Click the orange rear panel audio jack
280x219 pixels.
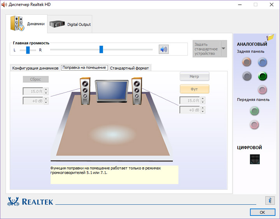pyautogui.click(x=247, y=62)
